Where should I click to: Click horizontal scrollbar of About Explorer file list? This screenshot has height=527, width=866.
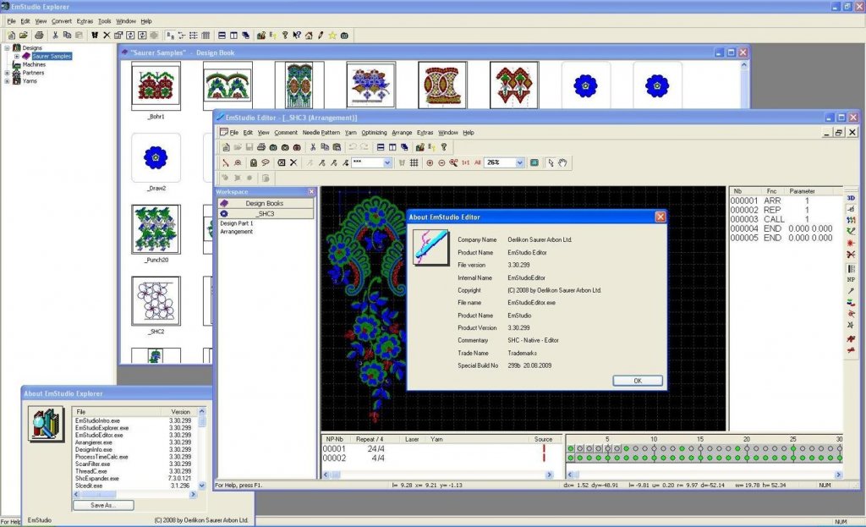[x=135, y=494]
